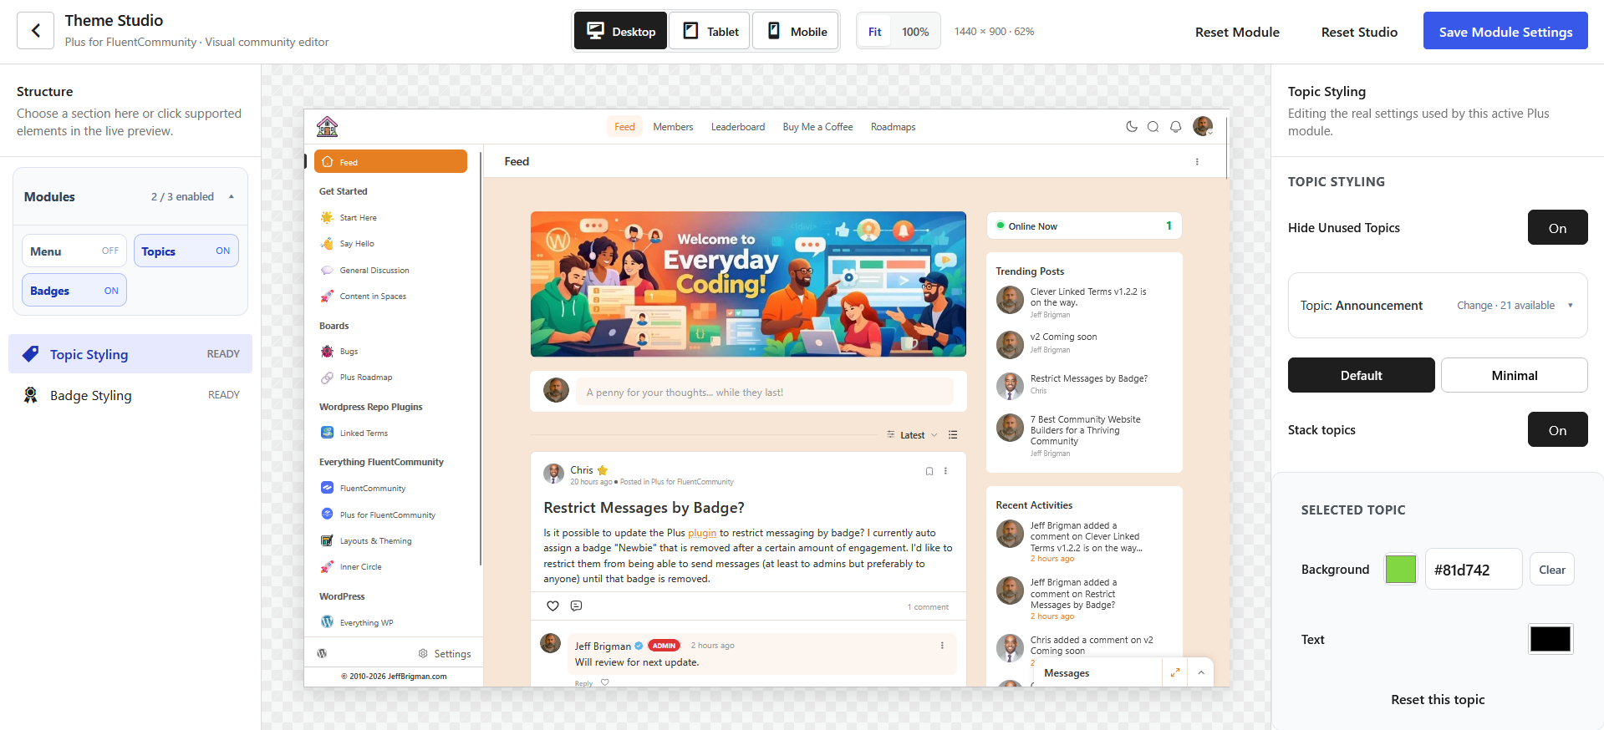The width and height of the screenshot is (1604, 730).
Task: Click the 1 comment link
Action: [x=928, y=607]
